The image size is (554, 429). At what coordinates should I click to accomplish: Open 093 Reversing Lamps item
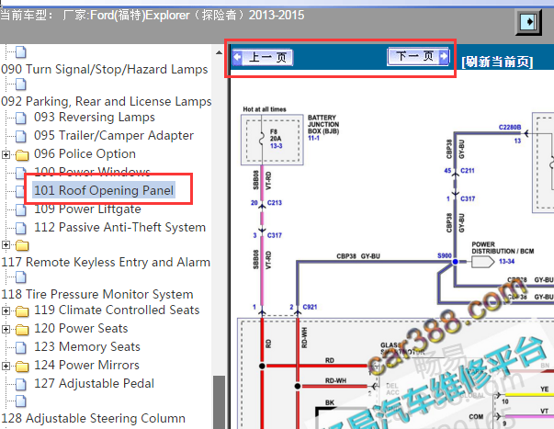click(95, 117)
